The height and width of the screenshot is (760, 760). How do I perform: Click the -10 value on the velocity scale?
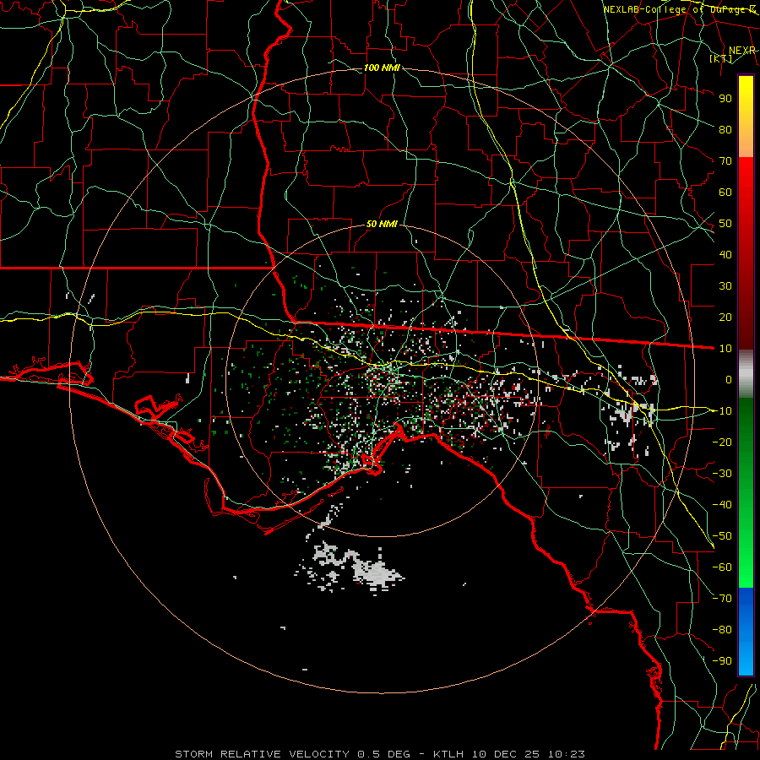(722, 411)
